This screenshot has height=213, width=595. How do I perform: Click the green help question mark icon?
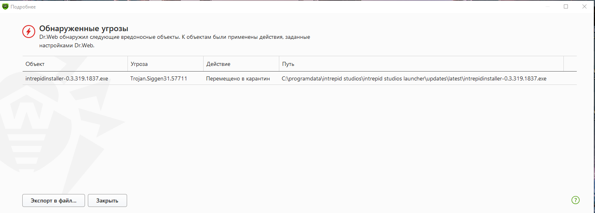pyautogui.click(x=575, y=200)
